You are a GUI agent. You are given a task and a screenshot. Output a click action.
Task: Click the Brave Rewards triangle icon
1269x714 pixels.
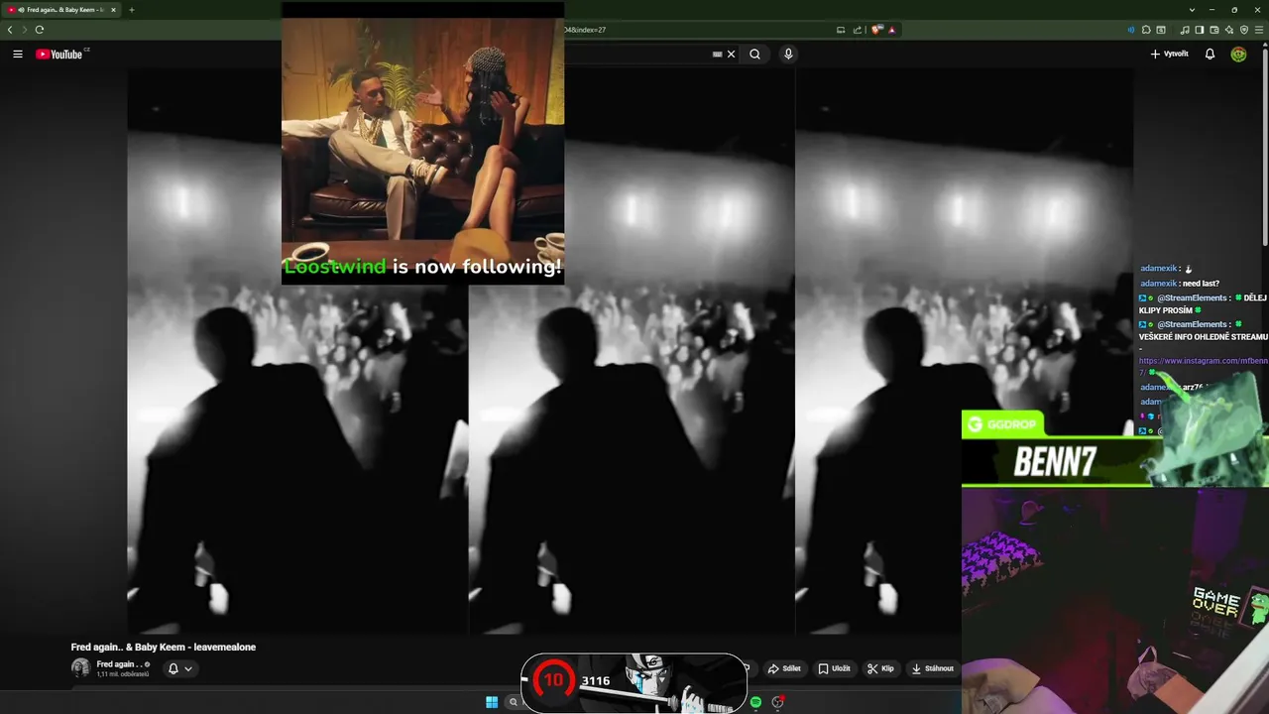(892, 30)
